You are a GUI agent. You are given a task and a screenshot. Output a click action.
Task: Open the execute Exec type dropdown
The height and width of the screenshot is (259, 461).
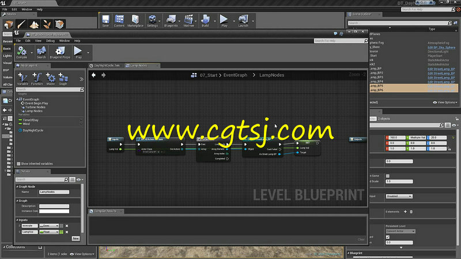click(x=49, y=226)
